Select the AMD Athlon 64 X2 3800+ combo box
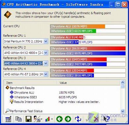 coord(26,63)
